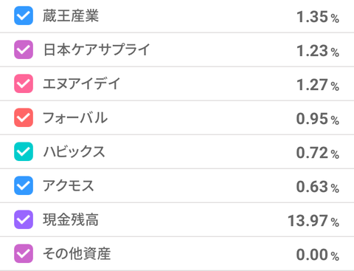This screenshot has width=354, height=271.
Task: Toggle the 日本ケアサプライ purple checkbox
Action: click(24, 49)
